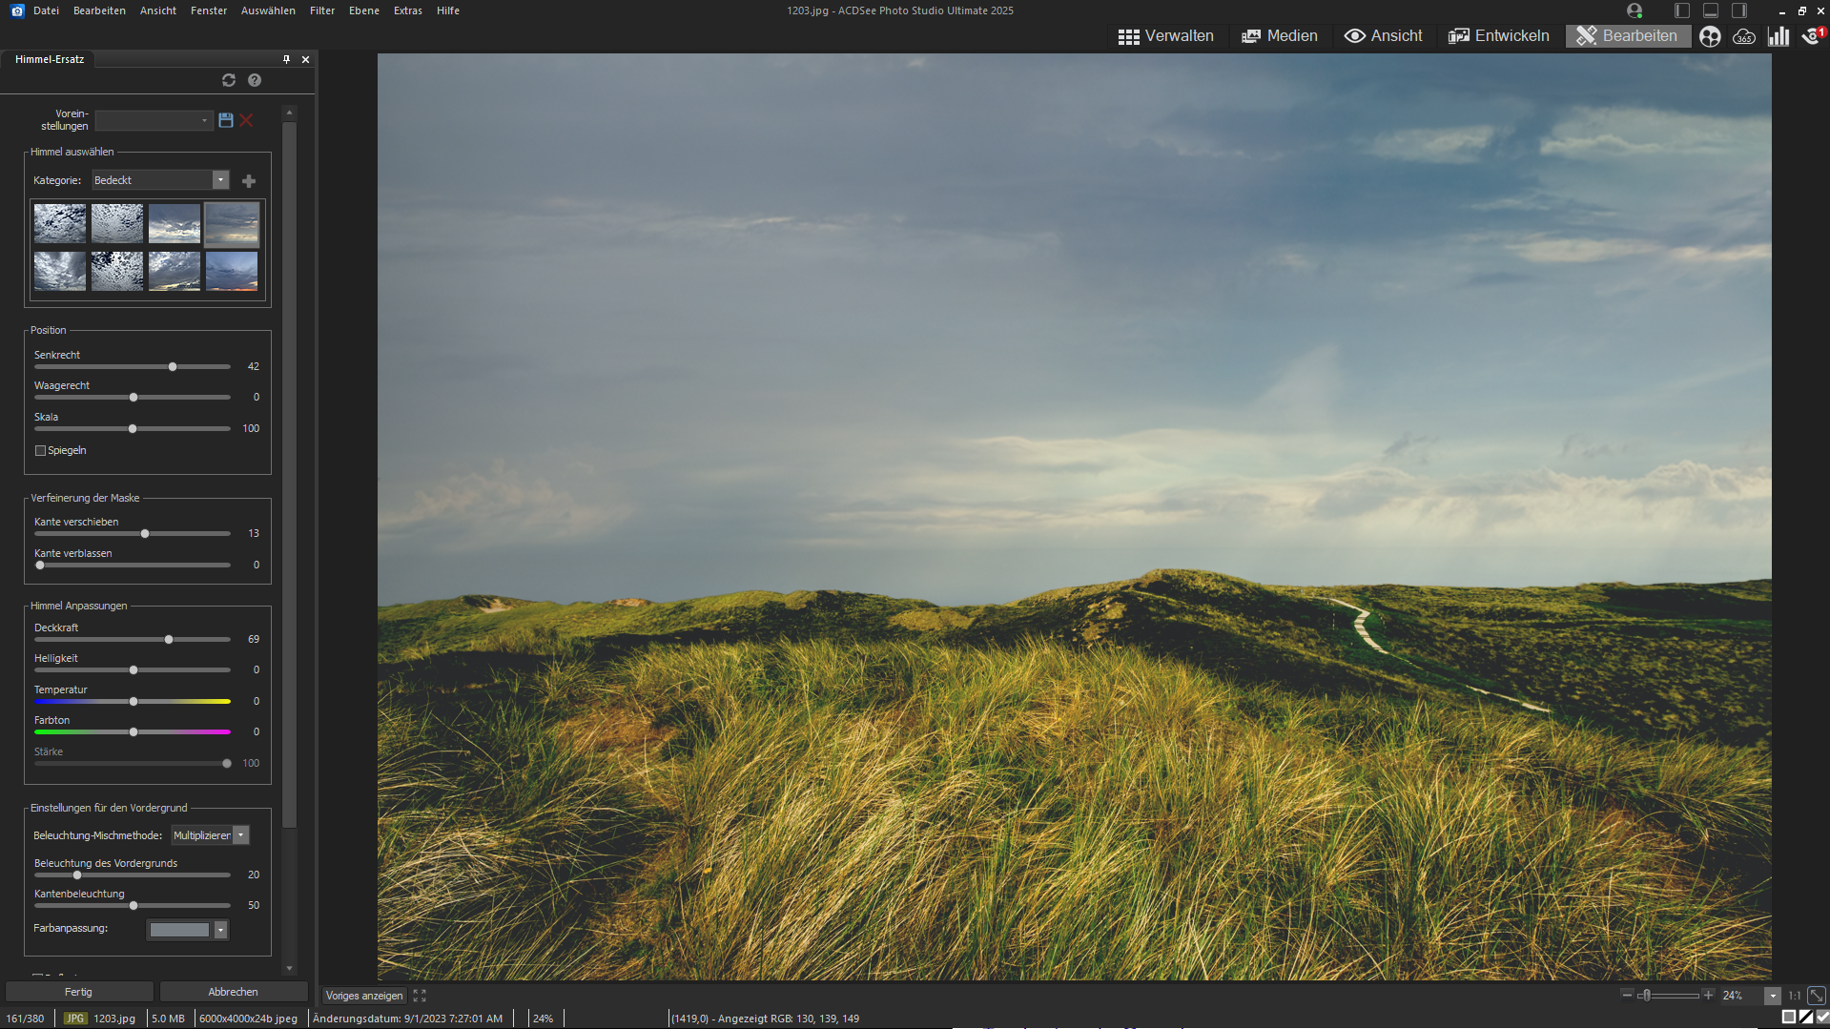1830x1029 pixels.
Task: Enable the Spiegeln checkbox
Action: 40,451
